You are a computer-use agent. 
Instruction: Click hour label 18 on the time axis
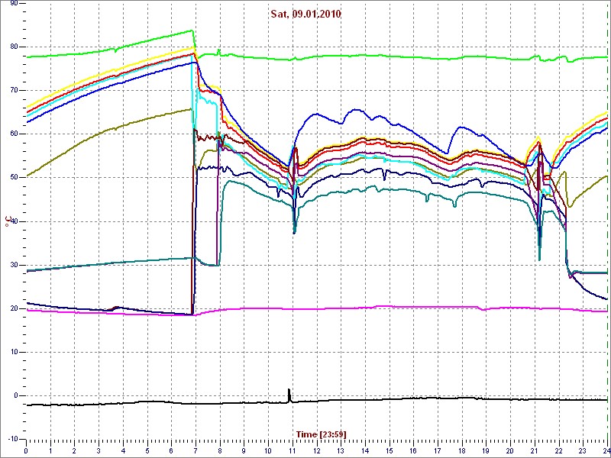click(x=462, y=451)
